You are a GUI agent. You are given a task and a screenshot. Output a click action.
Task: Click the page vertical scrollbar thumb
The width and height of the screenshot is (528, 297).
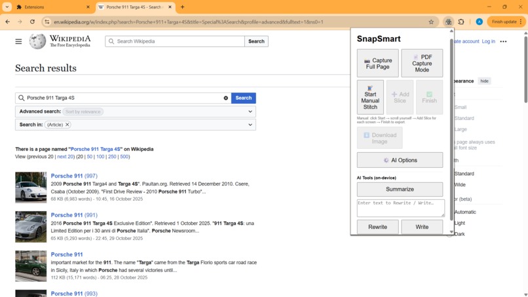pos(525,69)
